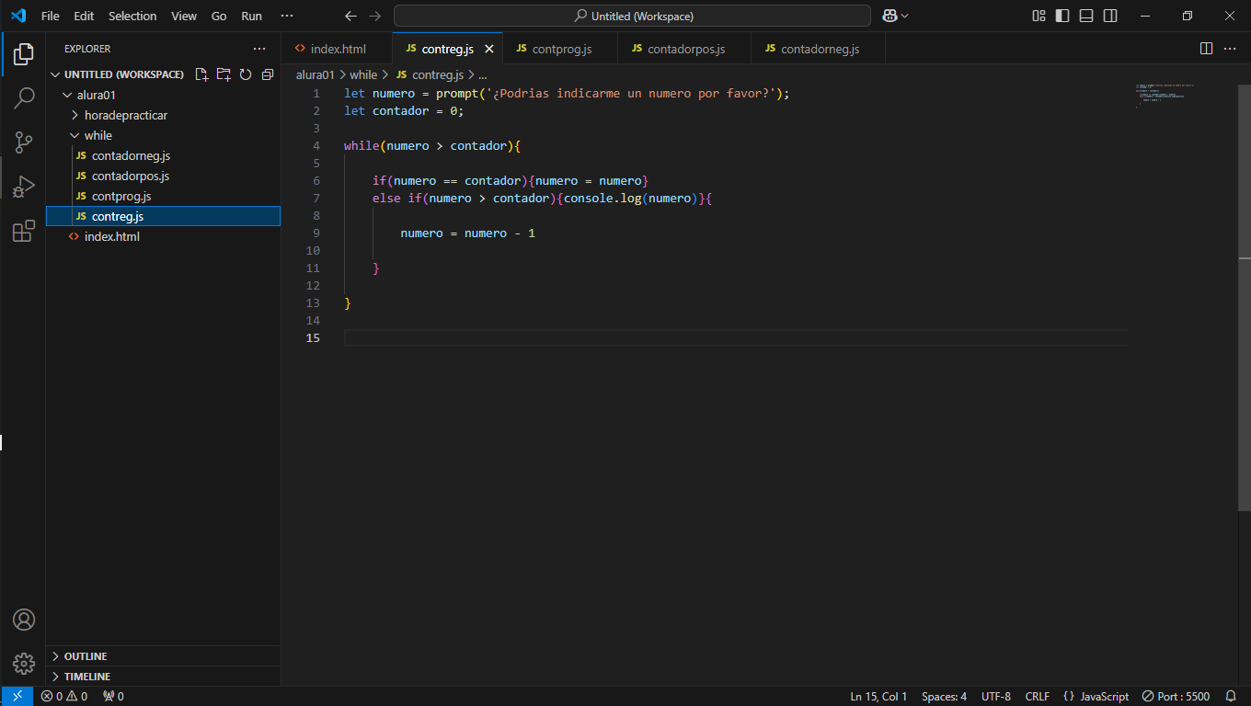Refresh the Explorer file tree

[246, 74]
